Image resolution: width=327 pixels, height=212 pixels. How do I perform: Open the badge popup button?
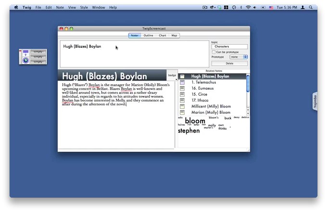pos(172,75)
